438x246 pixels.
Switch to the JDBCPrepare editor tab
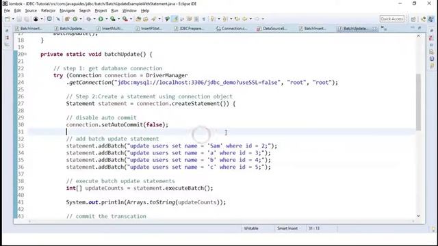coord(192,29)
